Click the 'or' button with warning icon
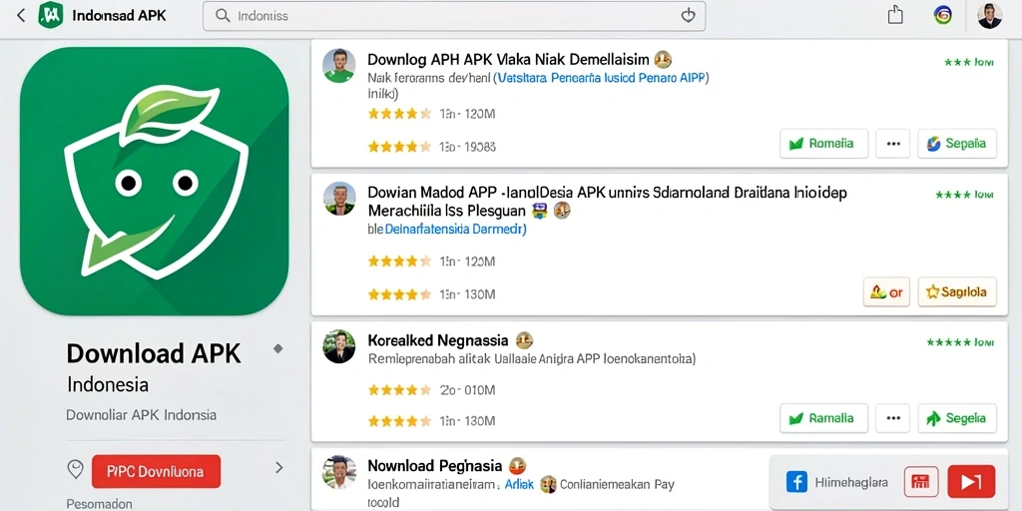1022x511 pixels. click(x=886, y=292)
